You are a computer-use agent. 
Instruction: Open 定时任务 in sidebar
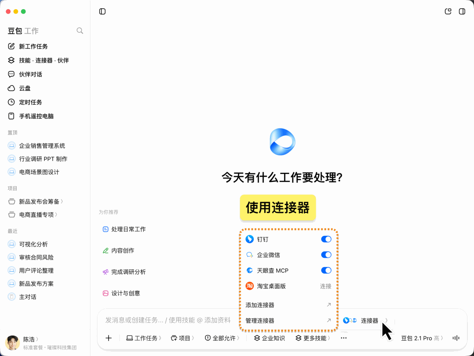pyautogui.click(x=31, y=102)
